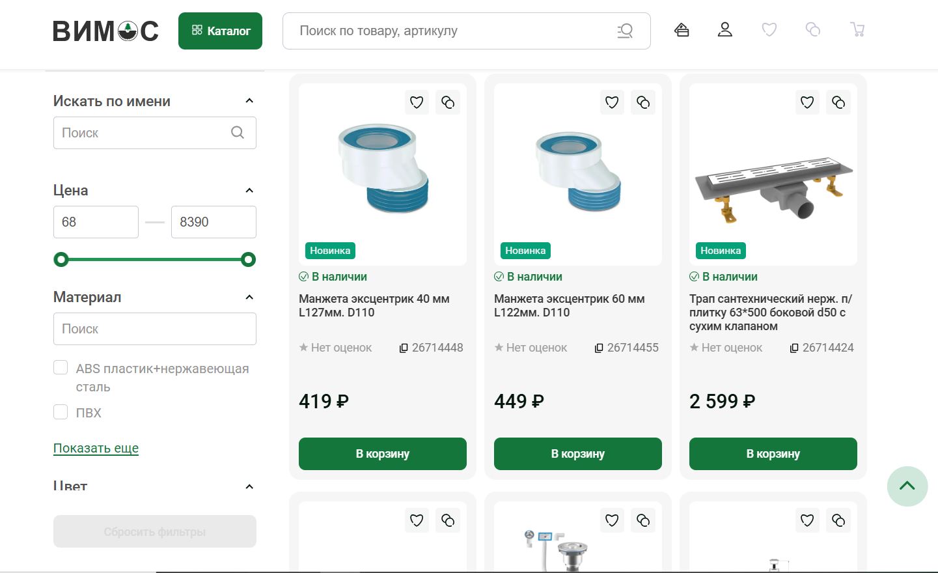938x573 pixels.
Task: Tick ABS пластик+нержавеющая сталь checkbox
Action: (61, 368)
